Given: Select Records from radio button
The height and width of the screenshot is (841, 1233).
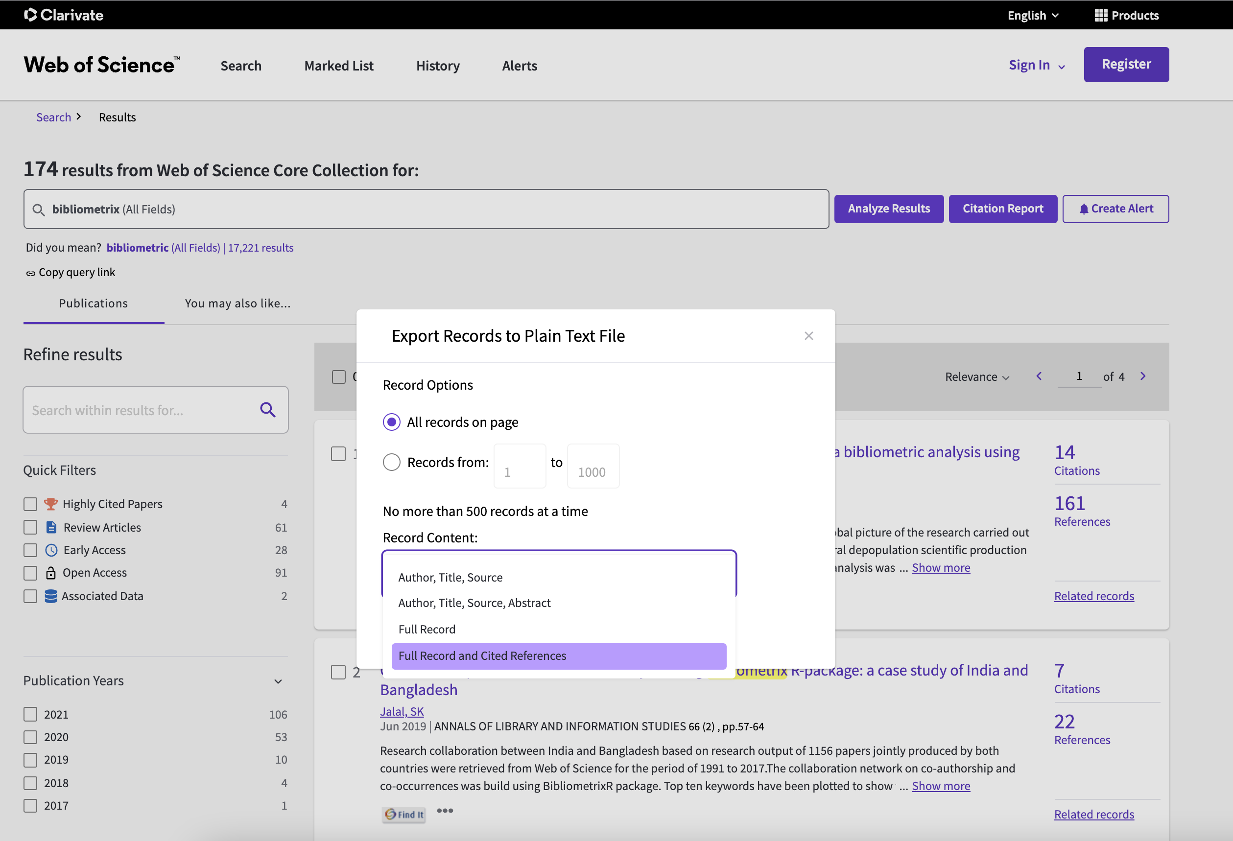Looking at the screenshot, I should coord(392,462).
